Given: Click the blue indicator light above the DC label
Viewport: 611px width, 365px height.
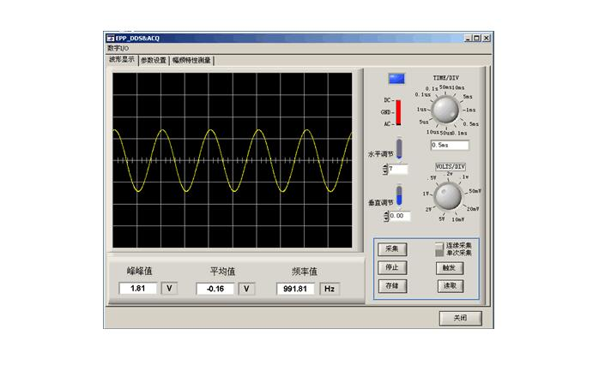Looking at the screenshot, I should tap(396, 79).
